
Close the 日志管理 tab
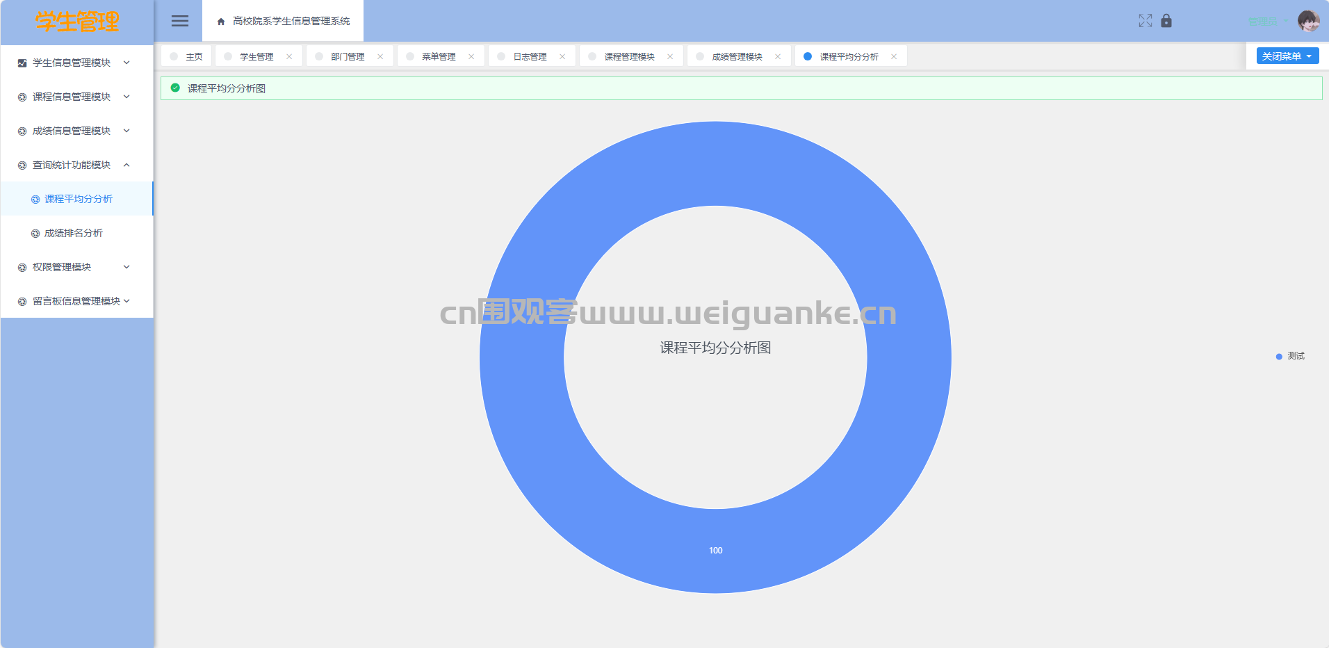[562, 57]
